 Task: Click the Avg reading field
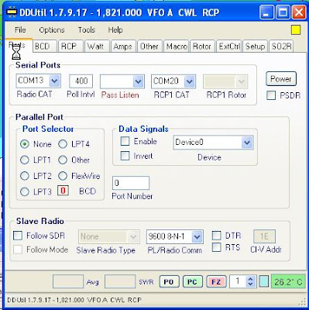point(68,281)
